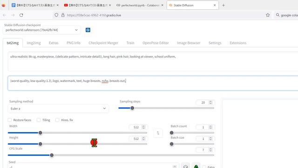Viewport: 298px width, 168px height.
Task: Go forward in browser history
Action: point(13,15)
